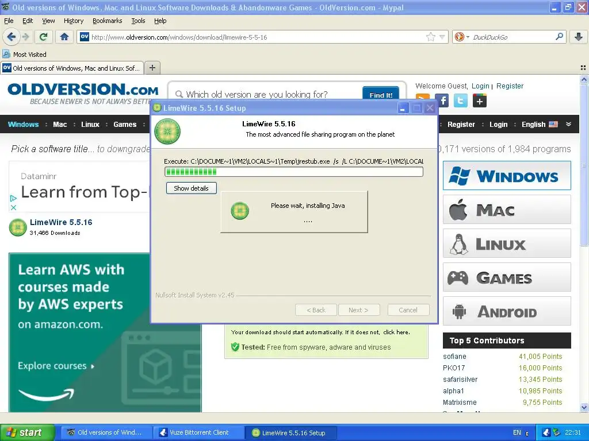Click the large Linux category banner

click(x=507, y=243)
